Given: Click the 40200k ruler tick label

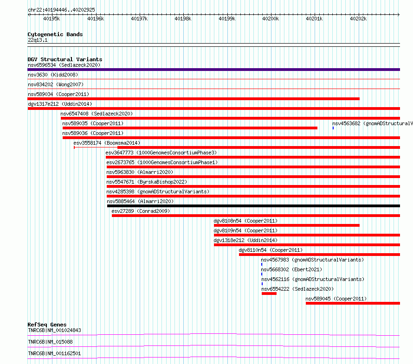Looking at the screenshot, I should point(271,19).
